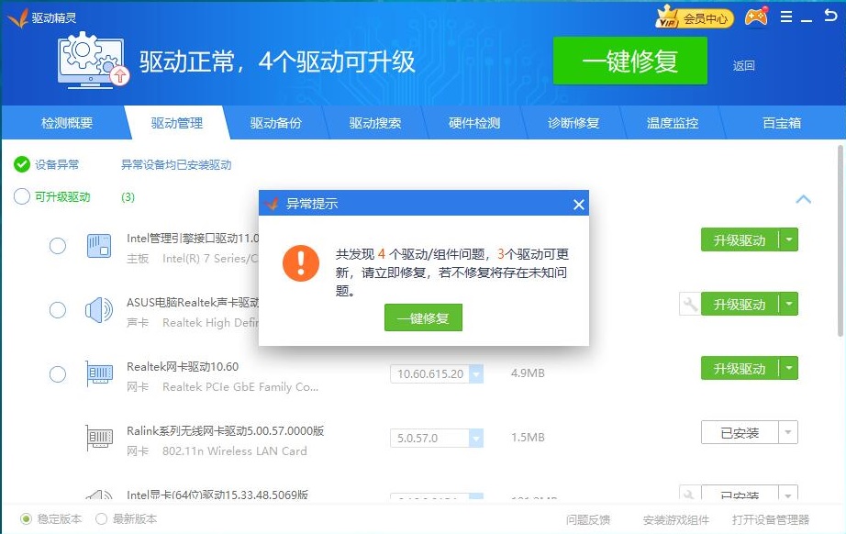Click the wrench icon beside ASUS sound card upgrade
The height and width of the screenshot is (534, 846).
pyautogui.click(x=689, y=304)
